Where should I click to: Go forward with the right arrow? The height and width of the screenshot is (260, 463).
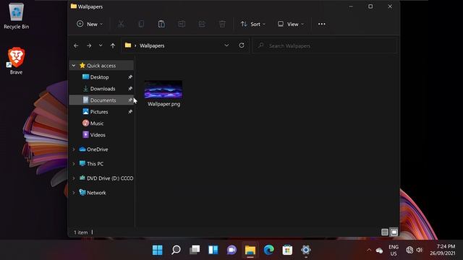pos(89,45)
